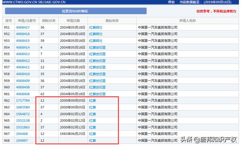The image size is (241, 147).
Task: Open 红旗世纪星 trademark in row 961
Action: pyautogui.click(x=97, y=94)
